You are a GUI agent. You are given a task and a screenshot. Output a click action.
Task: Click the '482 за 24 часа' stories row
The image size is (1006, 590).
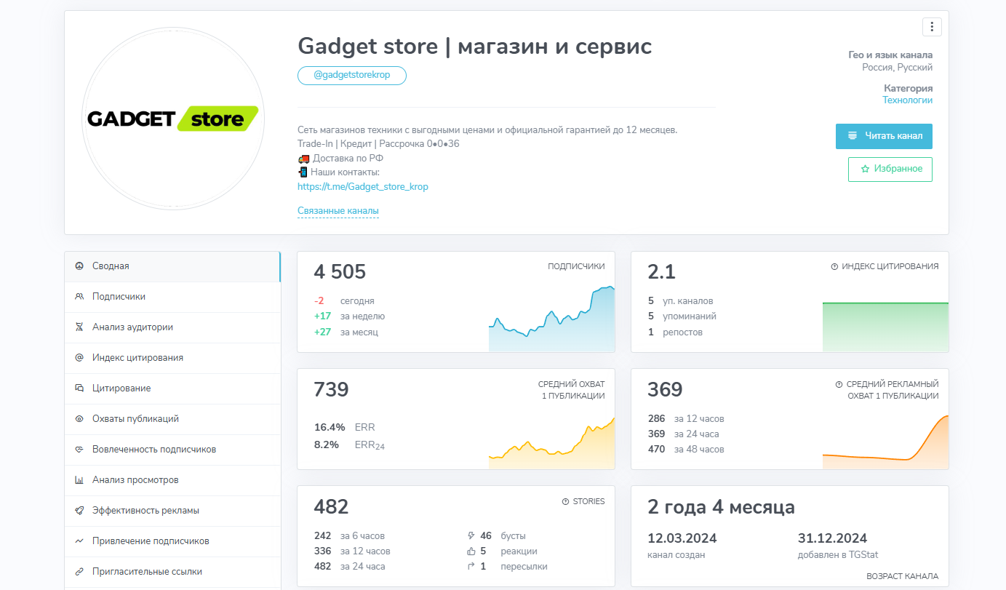click(x=349, y=567)
